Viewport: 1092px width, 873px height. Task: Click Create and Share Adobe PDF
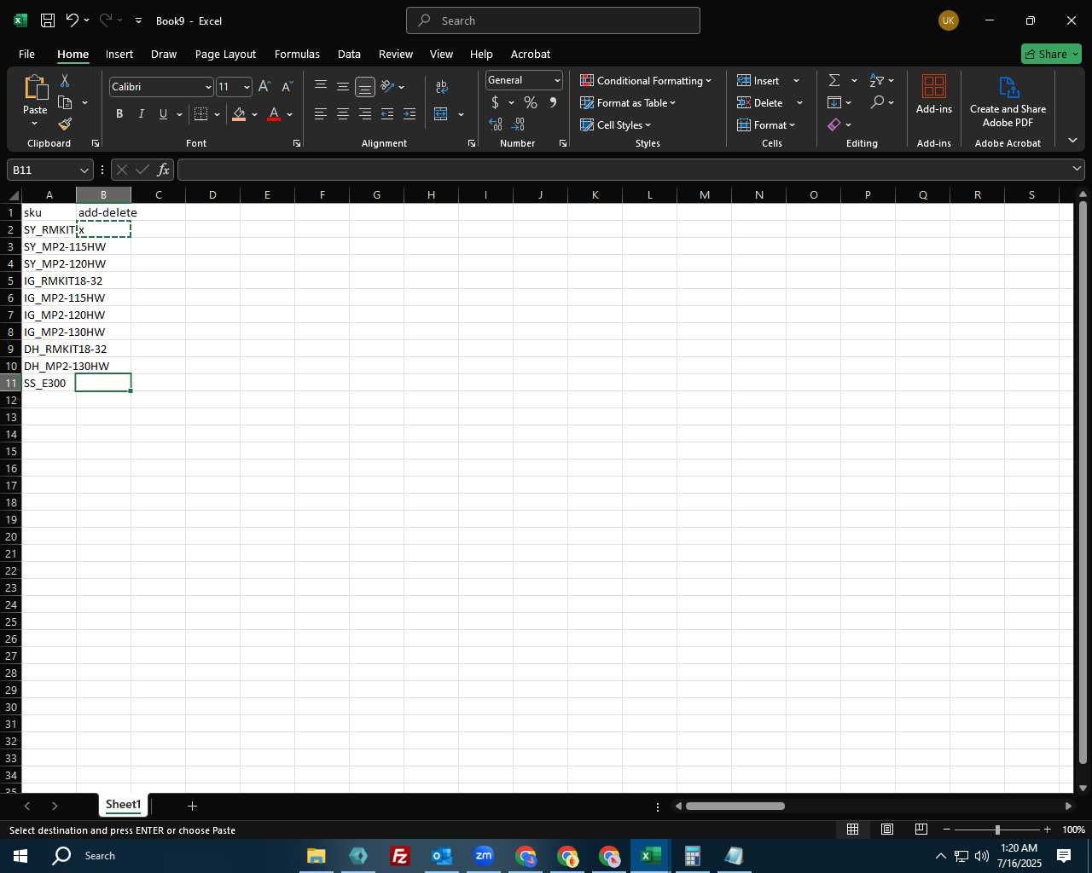[1008, 101]
